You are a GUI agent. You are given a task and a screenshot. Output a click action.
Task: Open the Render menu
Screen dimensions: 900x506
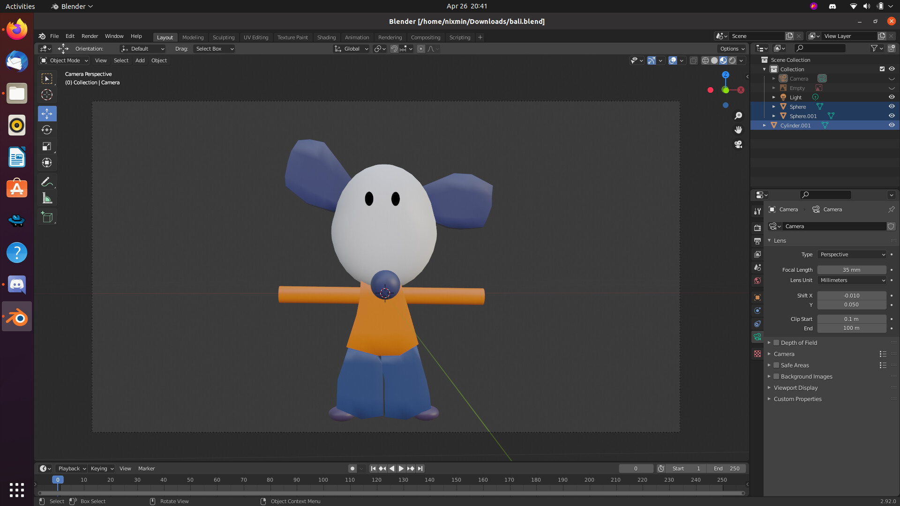pyautogui.click(x=90, y=36)
